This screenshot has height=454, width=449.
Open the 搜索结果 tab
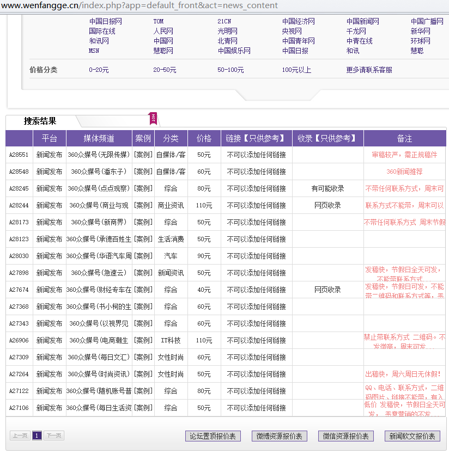pos(40,121)
